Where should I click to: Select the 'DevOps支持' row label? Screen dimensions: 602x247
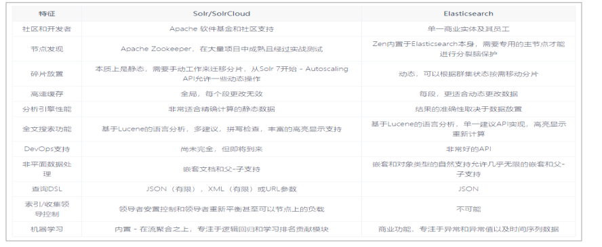point(47,149)
